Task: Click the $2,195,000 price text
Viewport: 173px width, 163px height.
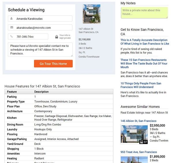Action: click(x=84, y=39)
